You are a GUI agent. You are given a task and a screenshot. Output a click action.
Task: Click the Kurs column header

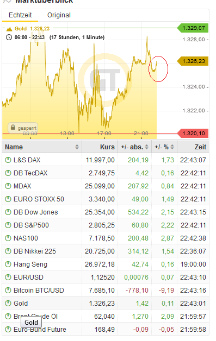click(107, 147)
